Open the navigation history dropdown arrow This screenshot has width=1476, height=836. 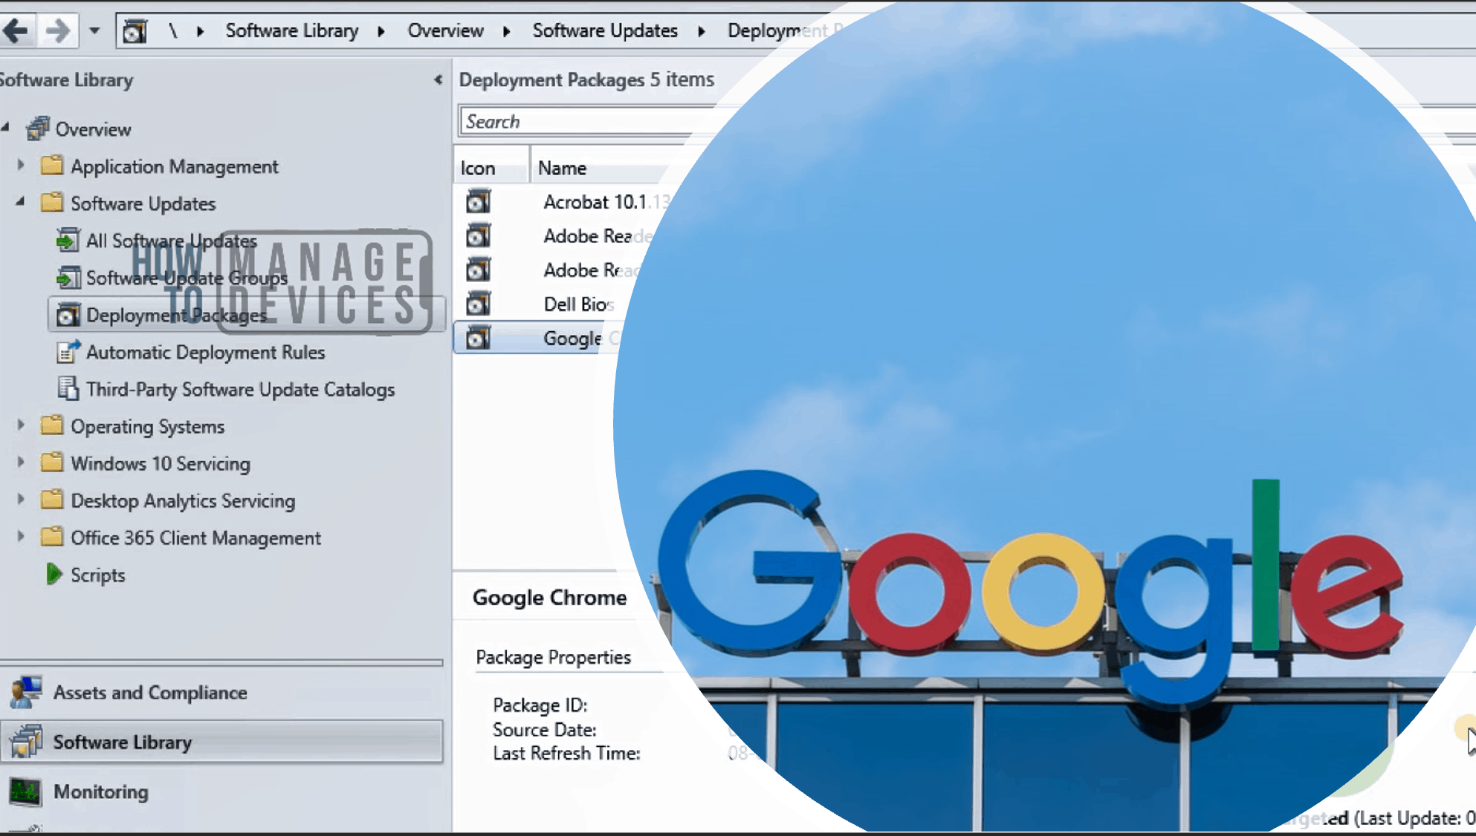click(94, 31)
